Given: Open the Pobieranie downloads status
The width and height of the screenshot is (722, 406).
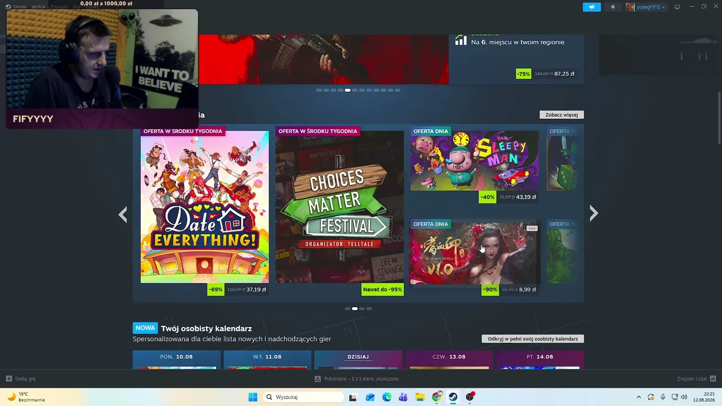Looking at the screenshot, I should tap(356, 379).
